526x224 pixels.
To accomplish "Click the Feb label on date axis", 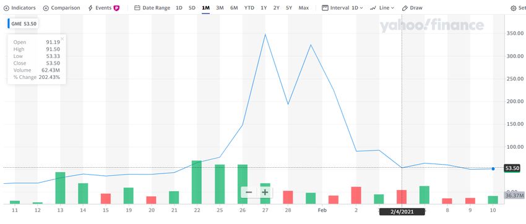I will tap(322, 210).
